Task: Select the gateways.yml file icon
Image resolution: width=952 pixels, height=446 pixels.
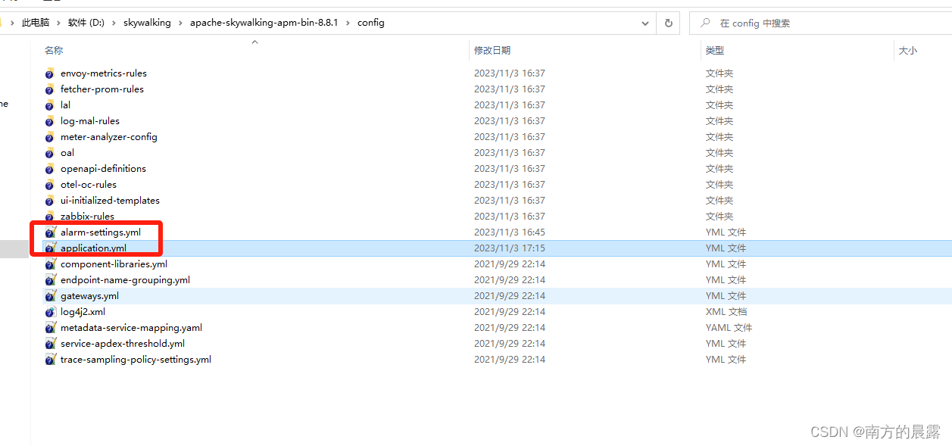Action: (50, 295)
